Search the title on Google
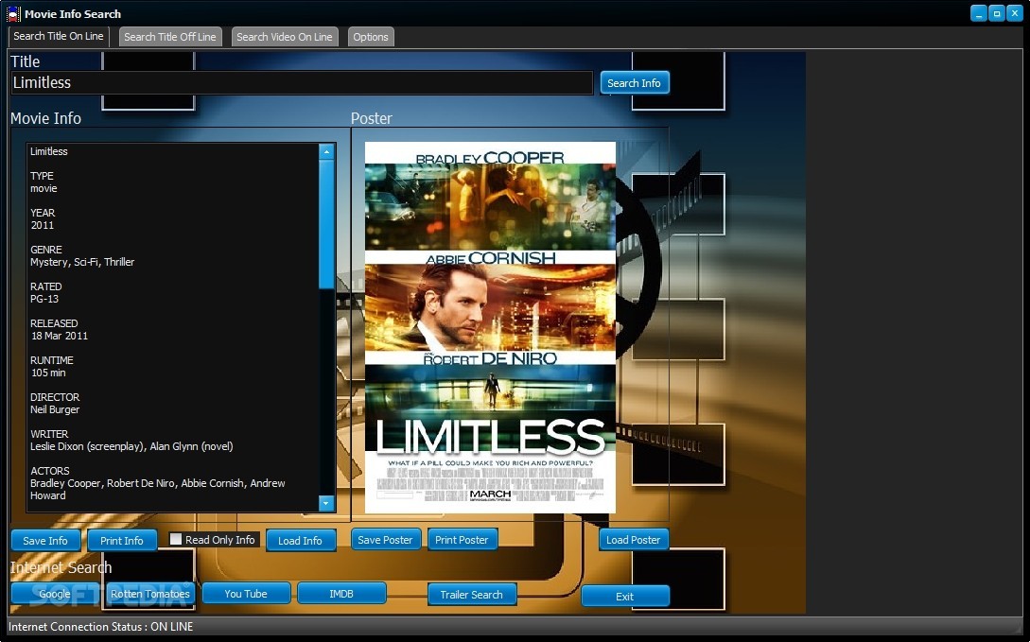Viewport: 1030px width, 642px height. (x=55, y=594)
